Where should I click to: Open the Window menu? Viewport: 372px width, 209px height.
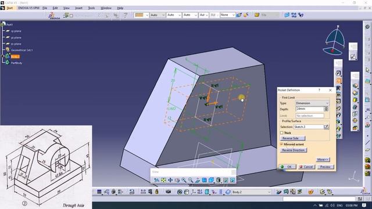pyautogui.click(x=106, y=8)
